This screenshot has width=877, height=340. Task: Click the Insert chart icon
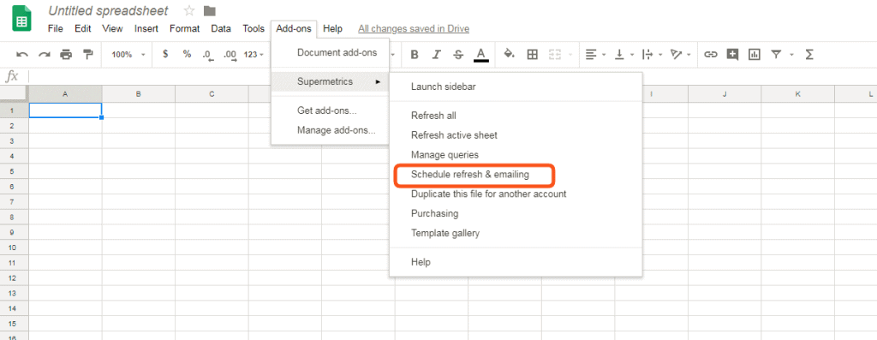[x=755, y=54]
